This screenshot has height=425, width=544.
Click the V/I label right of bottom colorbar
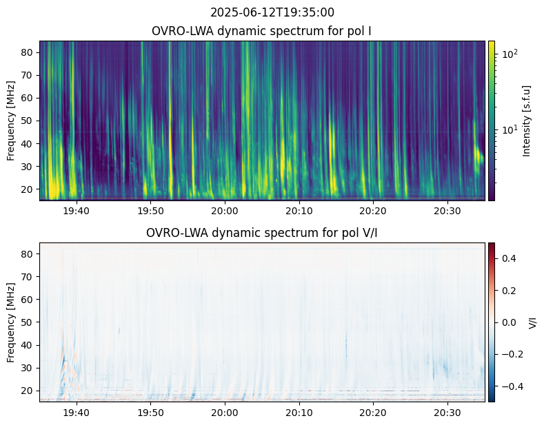[532, 322]
